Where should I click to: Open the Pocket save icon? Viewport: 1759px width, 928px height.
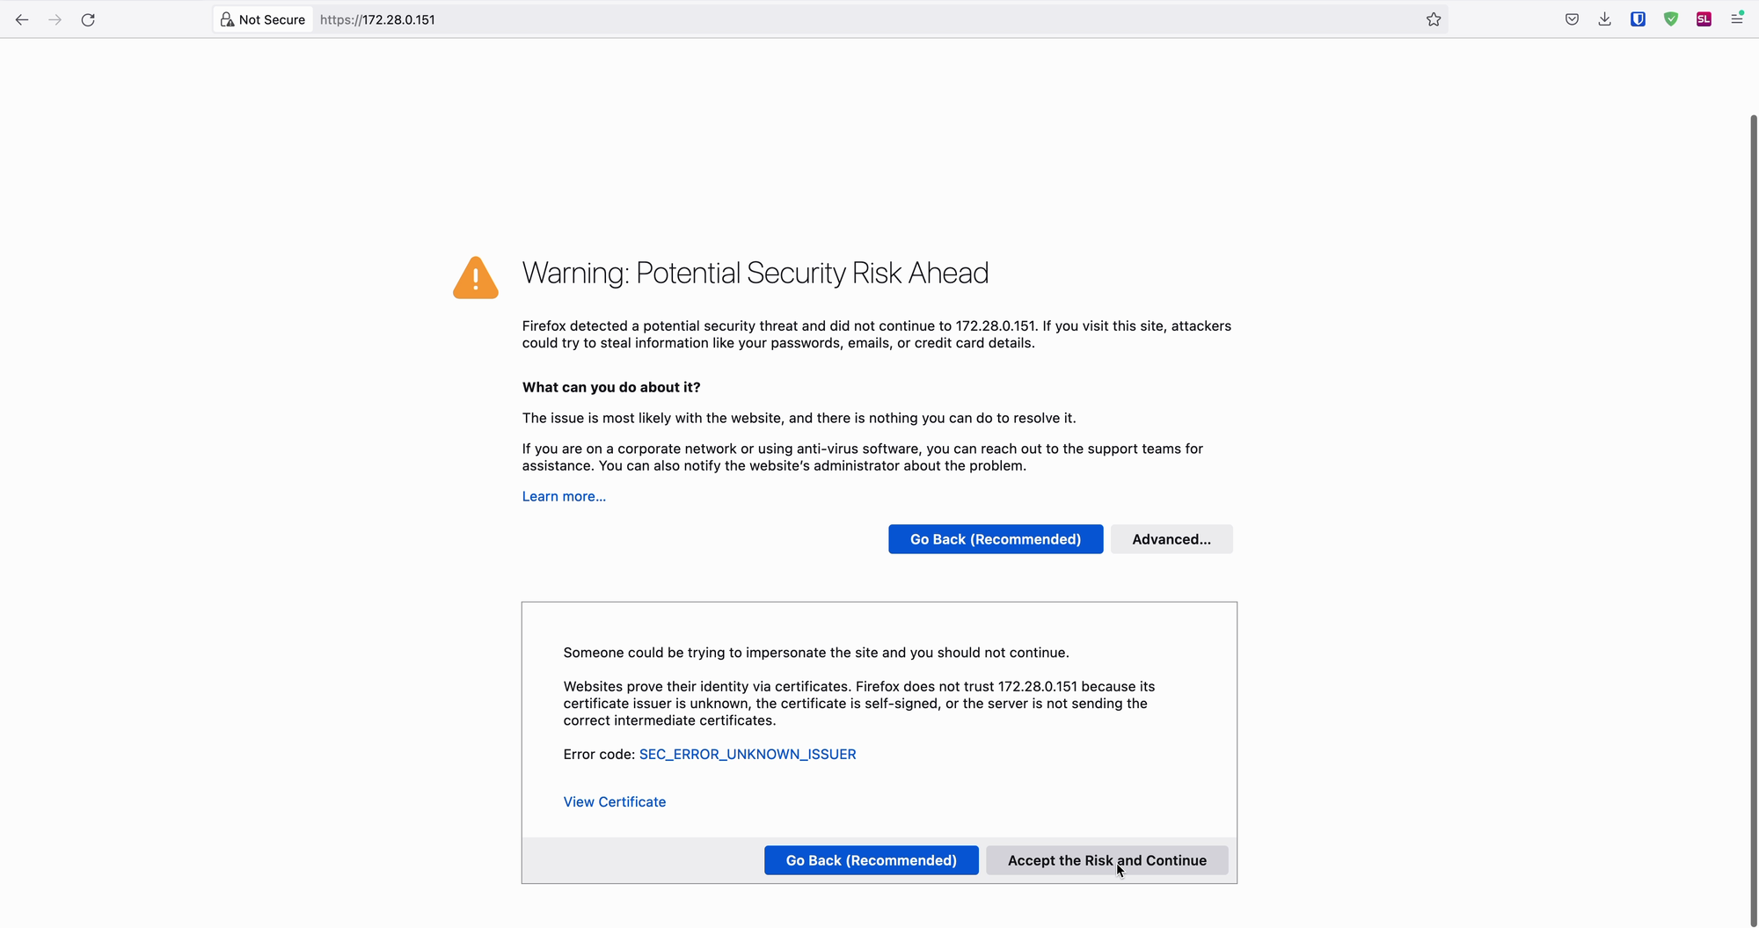(x=1572, y=19)
